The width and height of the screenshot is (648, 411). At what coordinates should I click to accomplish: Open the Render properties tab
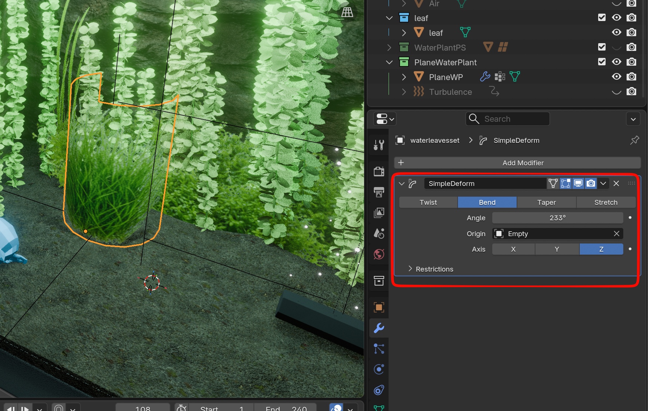click(379, 172)
